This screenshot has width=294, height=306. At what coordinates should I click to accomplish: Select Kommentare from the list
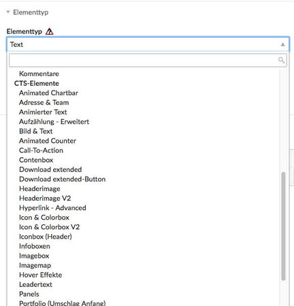(x=39, y=73)
